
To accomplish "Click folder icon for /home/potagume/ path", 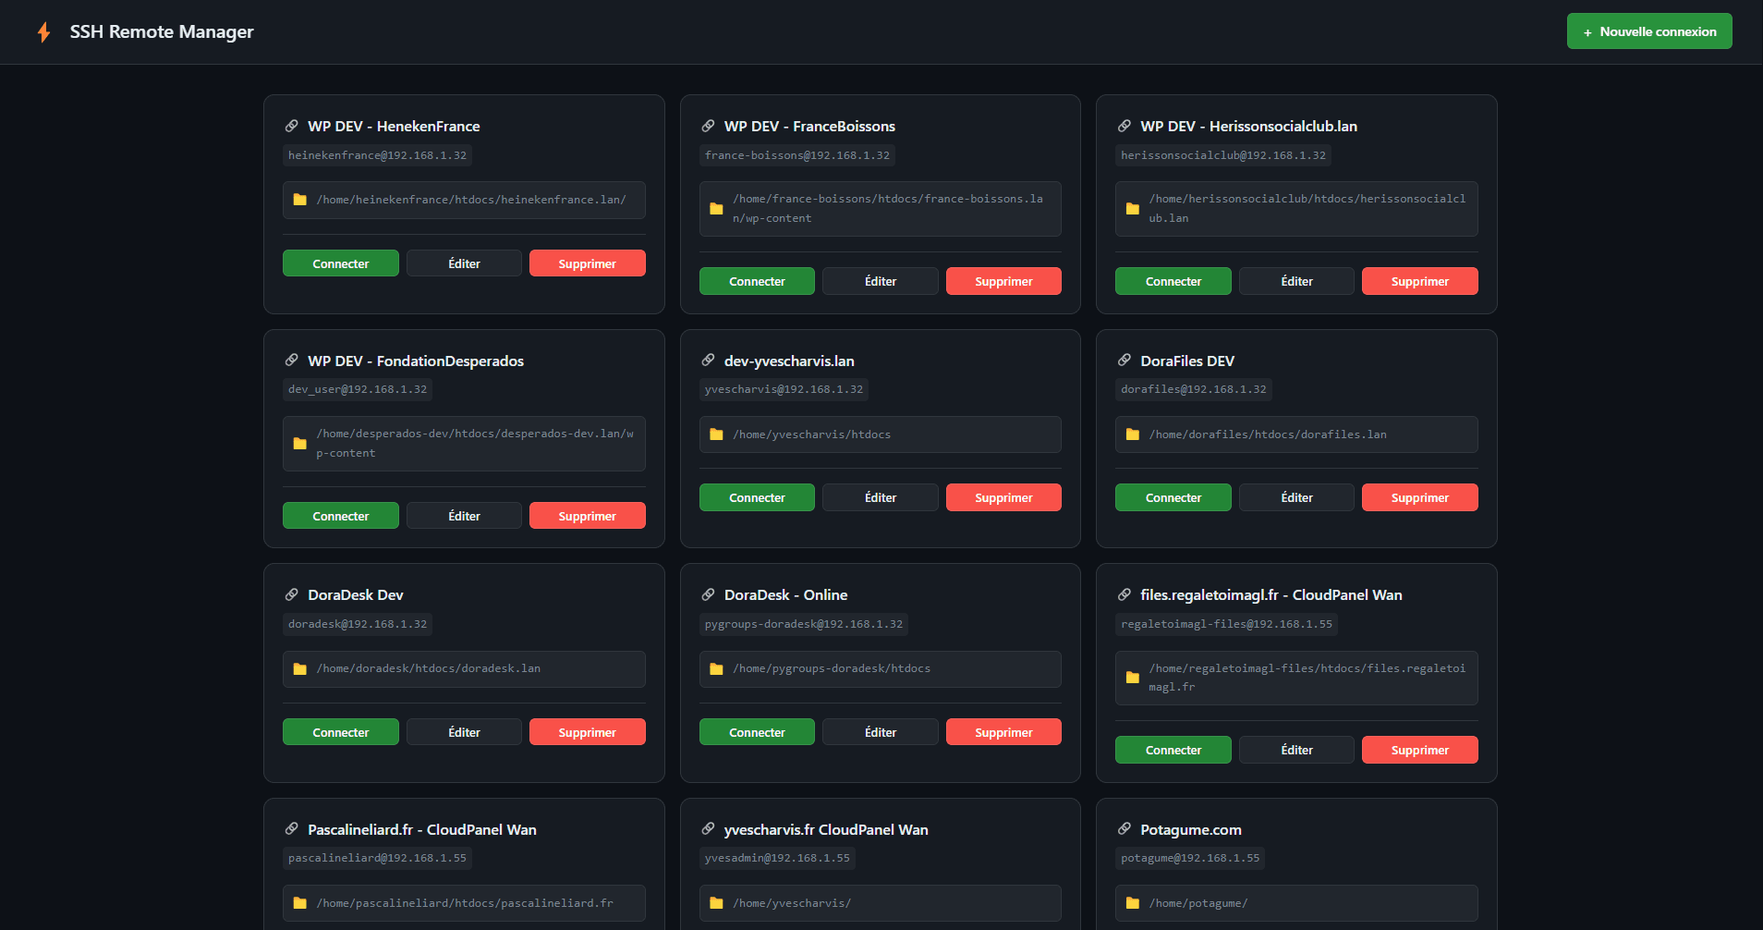I will (x=1133, y=903).
